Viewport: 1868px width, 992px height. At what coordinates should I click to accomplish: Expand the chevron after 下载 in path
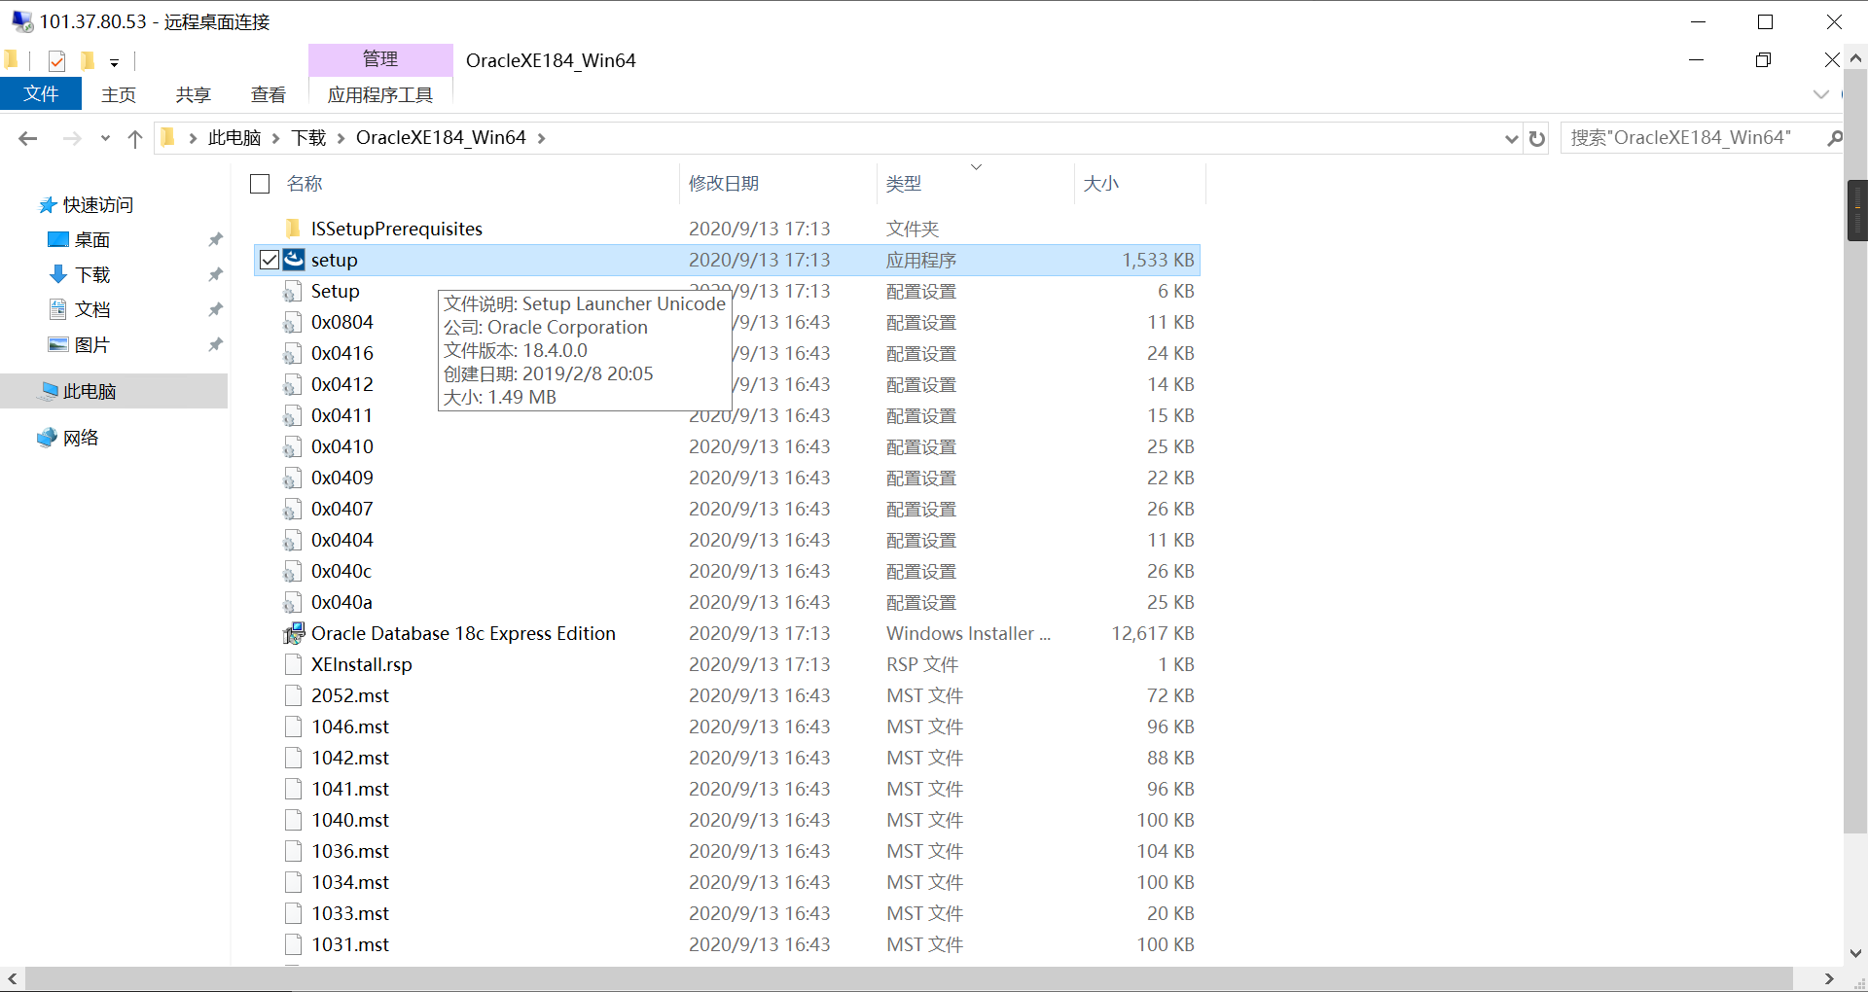[341, 138]
